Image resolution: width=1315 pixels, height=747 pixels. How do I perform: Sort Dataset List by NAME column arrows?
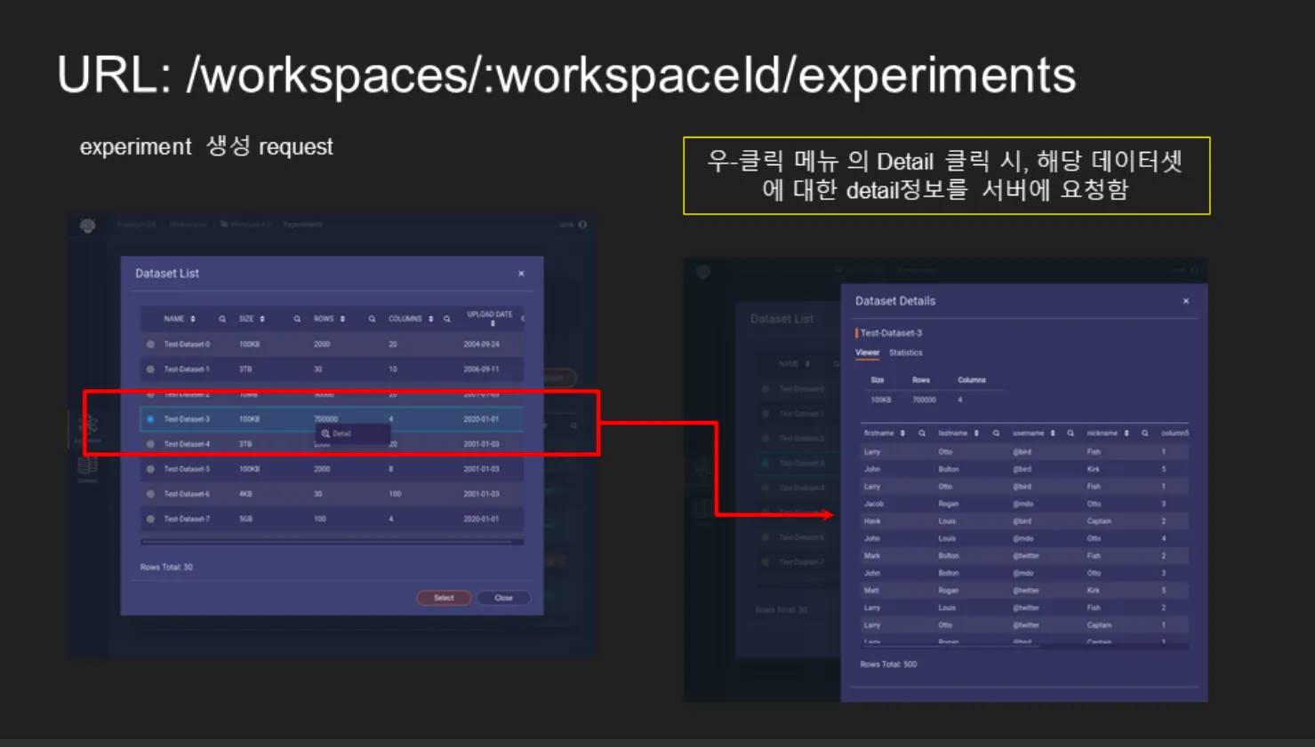pyautogui.click(x=193, y=319)
